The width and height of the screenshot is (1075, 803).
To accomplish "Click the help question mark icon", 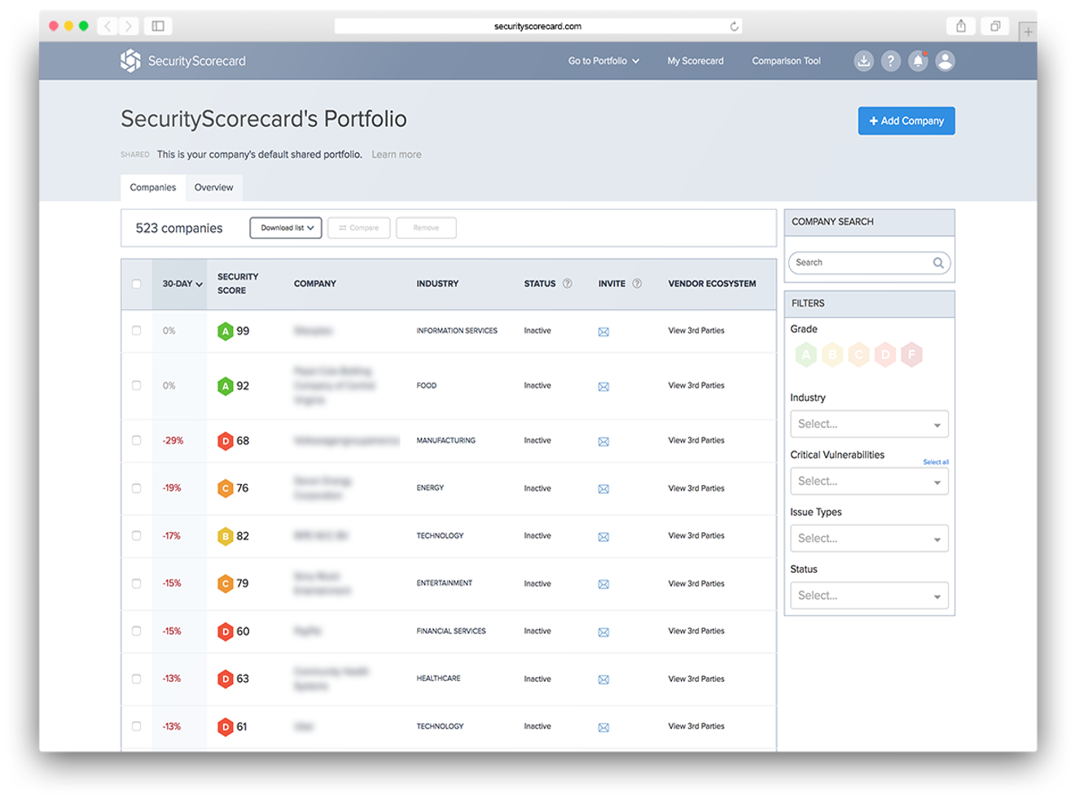I will (x=891, y=60).
